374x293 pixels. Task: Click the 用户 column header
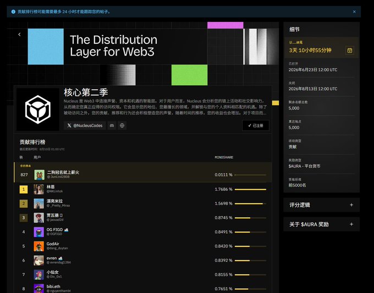pyautogui.click(x=37, y=157)
